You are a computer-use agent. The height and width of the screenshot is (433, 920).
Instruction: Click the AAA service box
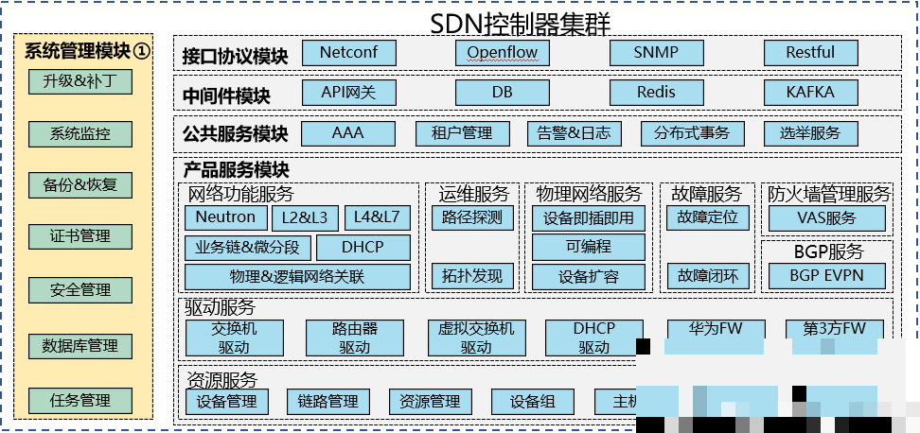coord(348,133)
